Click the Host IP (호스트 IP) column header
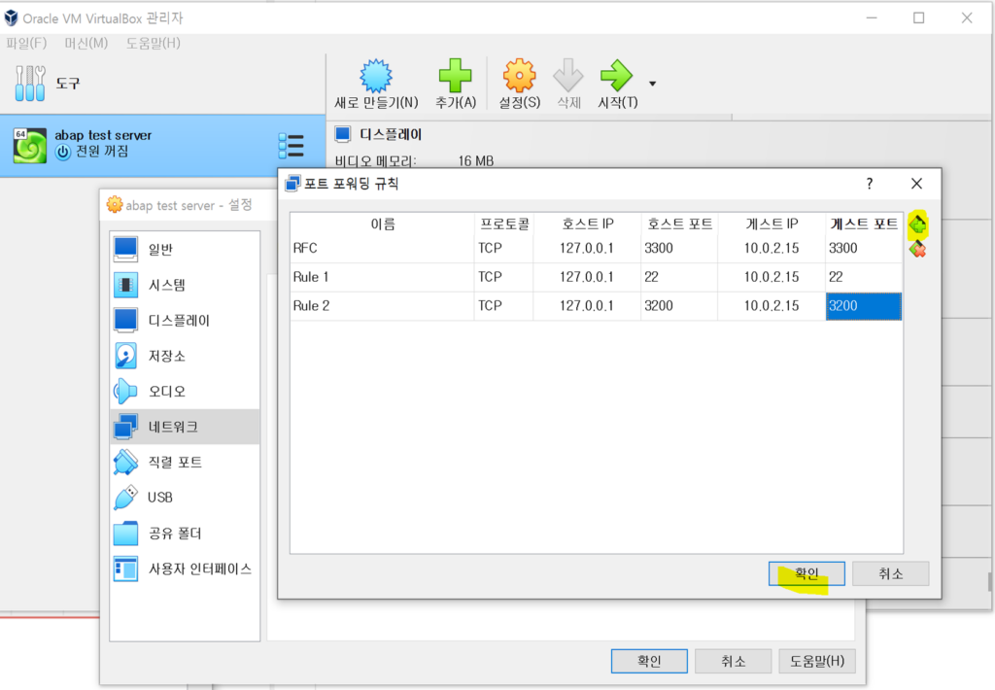This screenshot has height=690, width=995. [x=588, y=224]
